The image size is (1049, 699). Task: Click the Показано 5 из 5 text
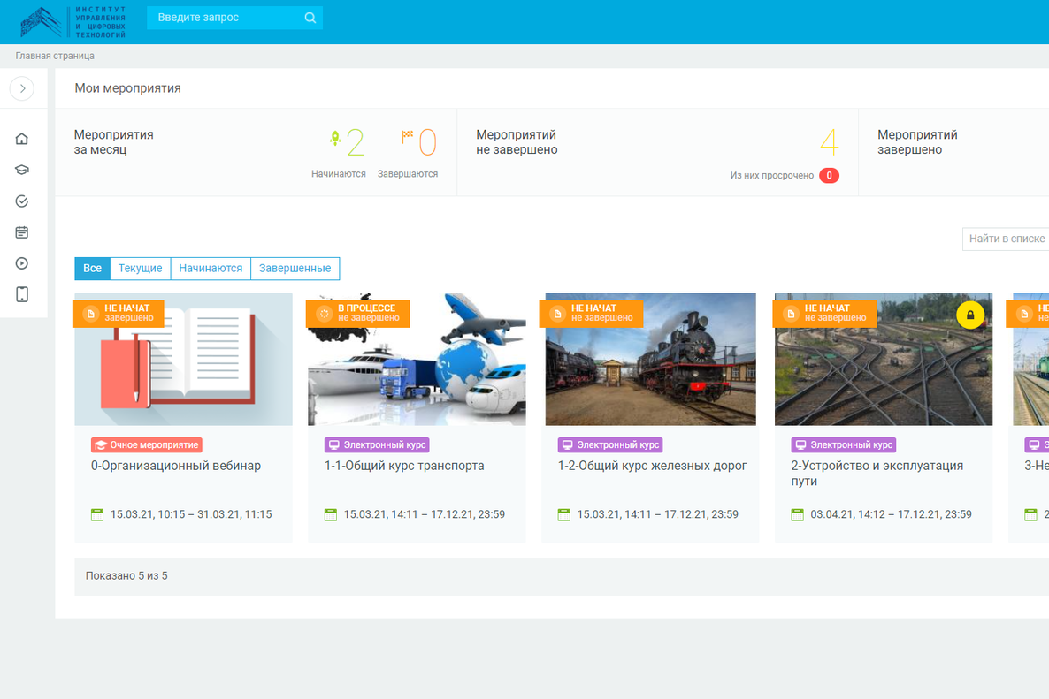click(x=126, y=576)
